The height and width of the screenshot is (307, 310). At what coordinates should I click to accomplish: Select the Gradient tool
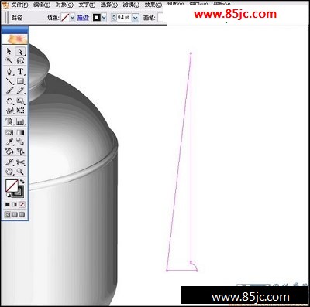pyautogui.click(x=20, y=132)
